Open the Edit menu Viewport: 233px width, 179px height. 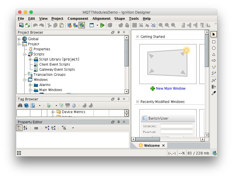[32, 19]
